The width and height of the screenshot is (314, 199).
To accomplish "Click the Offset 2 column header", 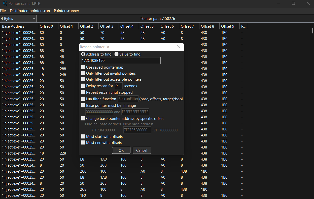I will (89, 26).
